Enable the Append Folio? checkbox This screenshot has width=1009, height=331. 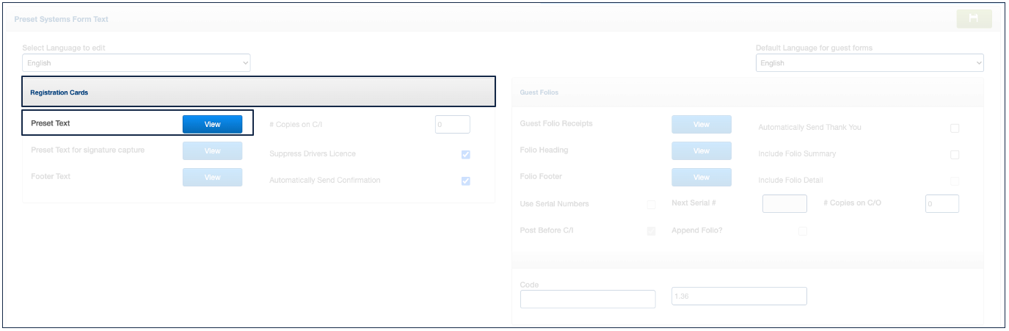[x=802, y=231]
